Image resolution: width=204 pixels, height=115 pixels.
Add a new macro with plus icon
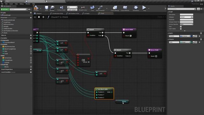pyautogui.click(x=31, y=35)
